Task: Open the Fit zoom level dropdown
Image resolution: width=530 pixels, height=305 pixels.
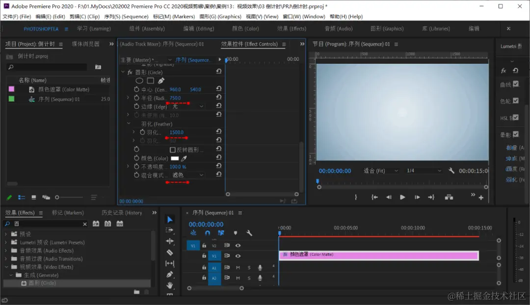Action: point(381,171)
